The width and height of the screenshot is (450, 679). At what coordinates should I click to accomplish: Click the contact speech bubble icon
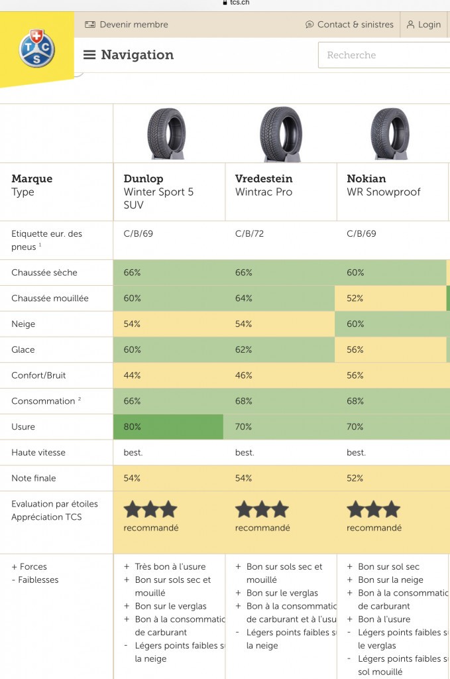[x=309, y=25]
